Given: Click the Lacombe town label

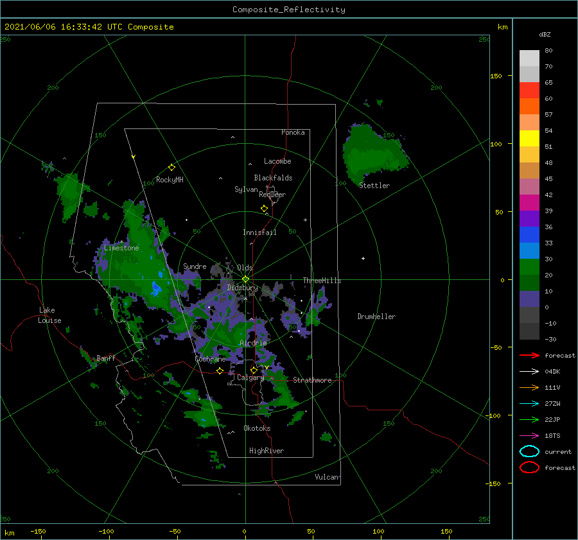Looking at the screenshot, I should pyautogui.click(x=277, y=161).
